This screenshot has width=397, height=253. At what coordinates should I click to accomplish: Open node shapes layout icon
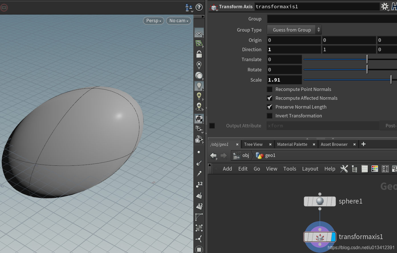(385, 169)
